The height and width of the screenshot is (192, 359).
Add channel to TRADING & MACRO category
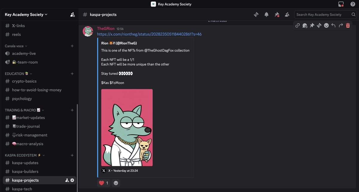[72, 110]
